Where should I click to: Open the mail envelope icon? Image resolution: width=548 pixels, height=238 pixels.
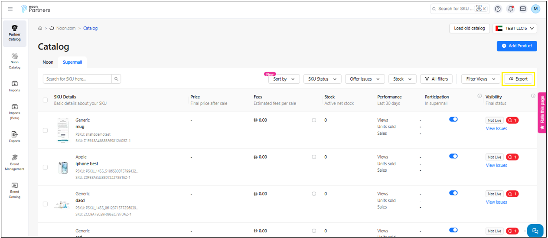pyautogui.click(x=523, y=9)
